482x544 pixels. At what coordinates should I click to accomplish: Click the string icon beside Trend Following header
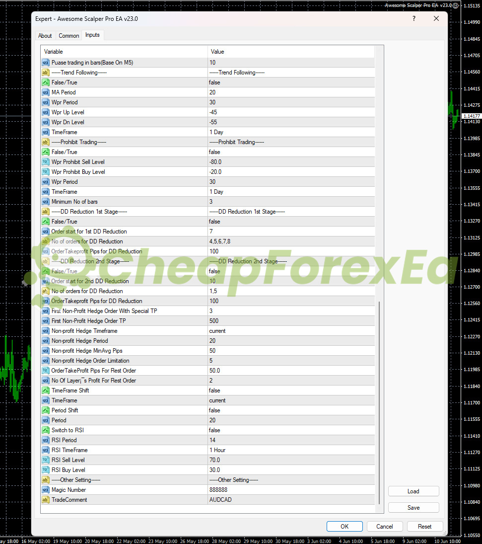[x=46, y=73]
